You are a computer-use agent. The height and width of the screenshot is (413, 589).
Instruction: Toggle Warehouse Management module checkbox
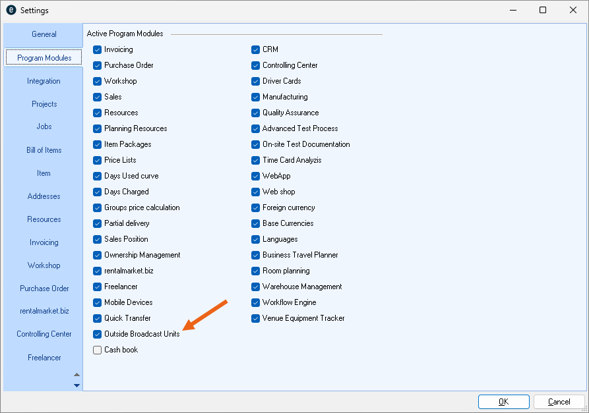(256, 287)
